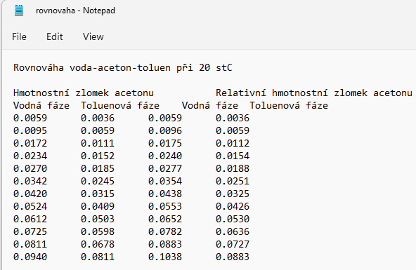Click the value 0.0782
The width and height of the screenshot is (416, 270).
point(165,231)
